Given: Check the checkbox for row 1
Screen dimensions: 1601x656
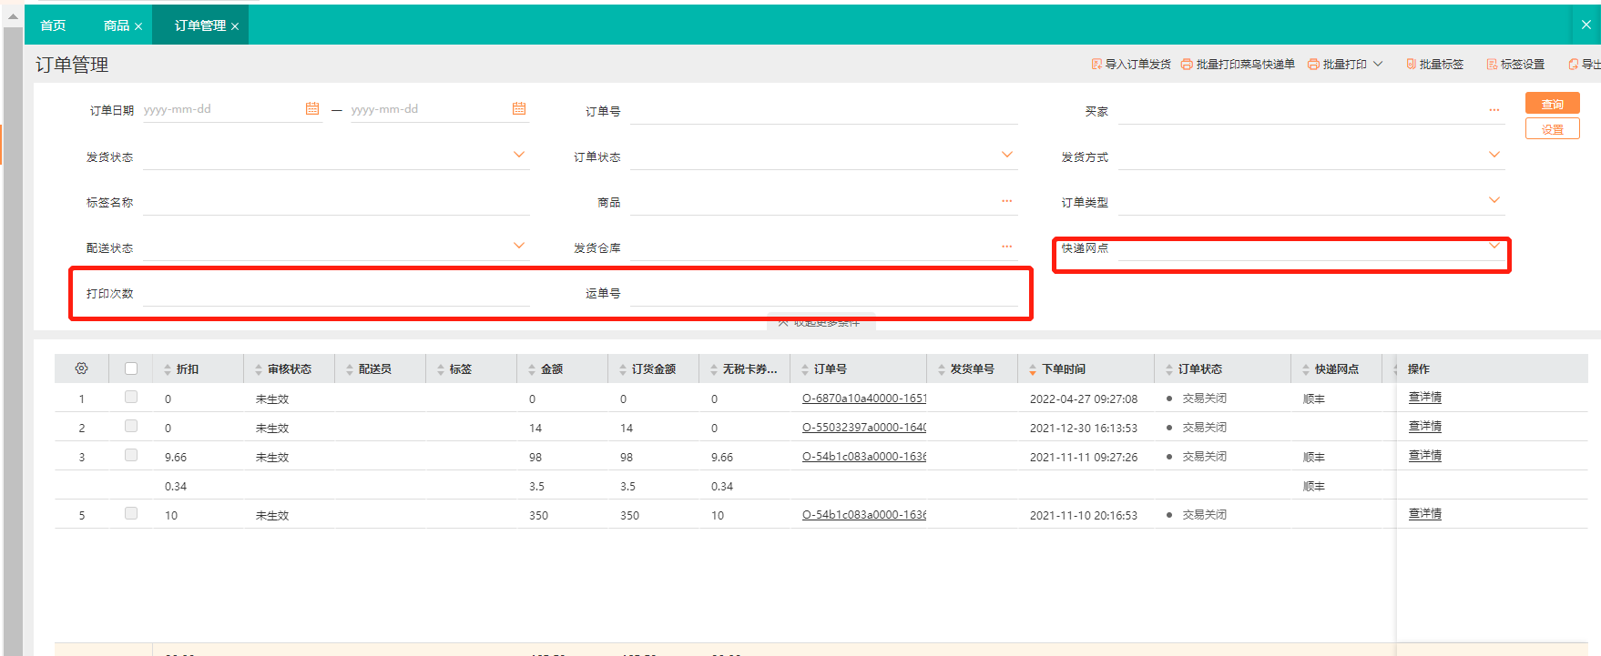Looking at the screenshot, I should [x=131, y=397].
